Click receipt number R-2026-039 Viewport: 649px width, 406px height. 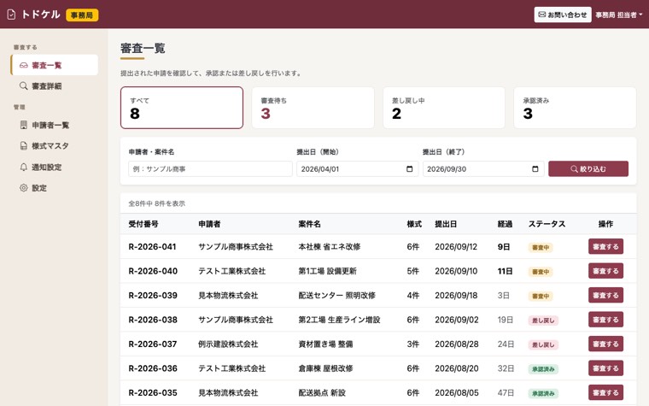[153, 296]
